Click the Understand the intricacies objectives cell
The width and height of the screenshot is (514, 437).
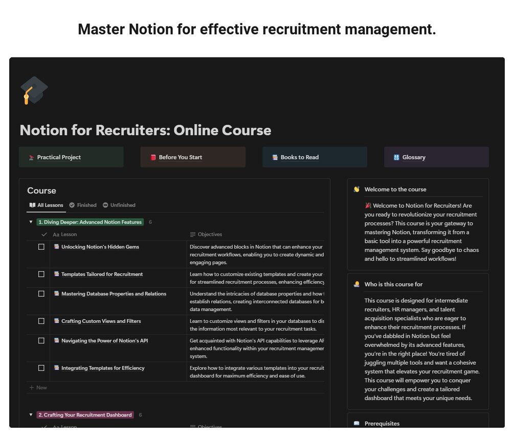(255, 301)
